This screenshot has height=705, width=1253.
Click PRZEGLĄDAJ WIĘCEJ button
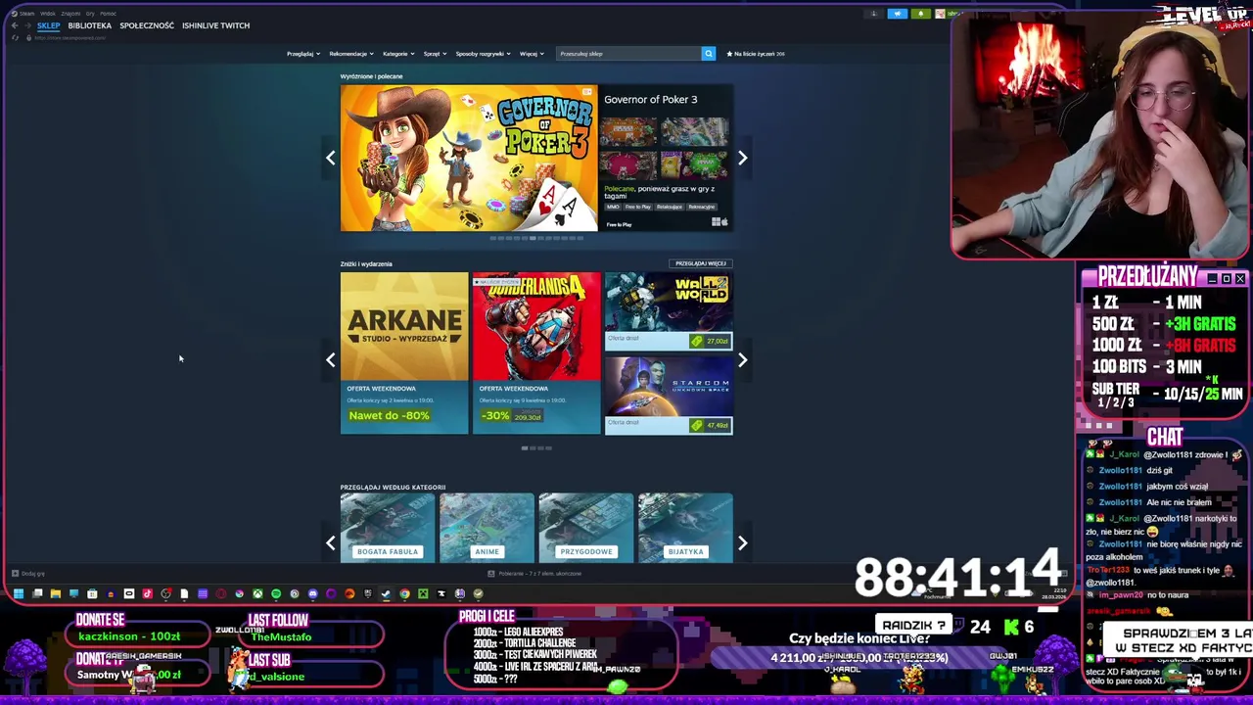(x=701, y=263)
